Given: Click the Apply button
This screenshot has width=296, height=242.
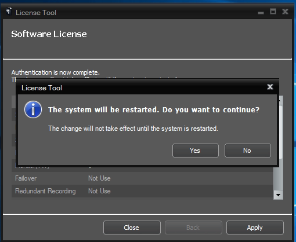Looking at the screenshot, I should pyautogui.click(x=255, y=228).
